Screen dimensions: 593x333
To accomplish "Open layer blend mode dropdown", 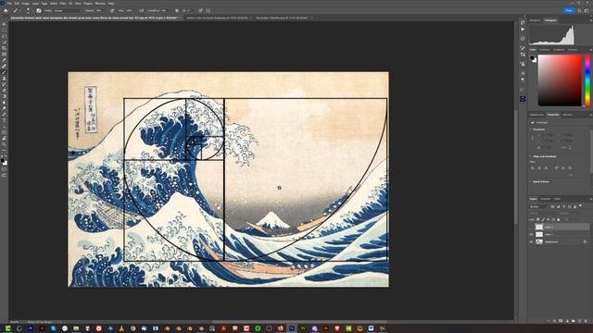I will click(541, 213).
